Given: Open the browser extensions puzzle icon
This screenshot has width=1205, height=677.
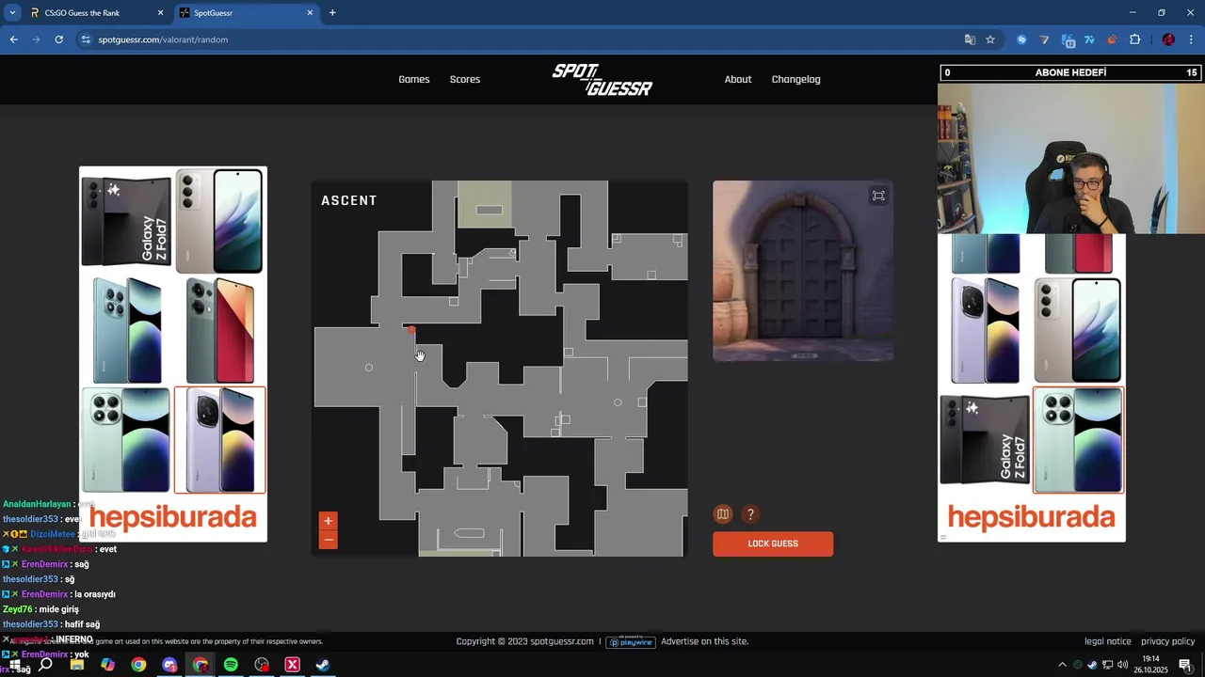Looking at the screenshot, I should [1134, 39].
